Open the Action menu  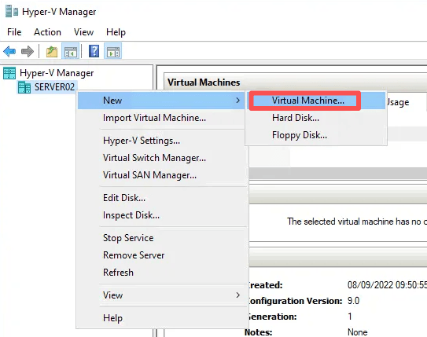click(x=47, y=32)
